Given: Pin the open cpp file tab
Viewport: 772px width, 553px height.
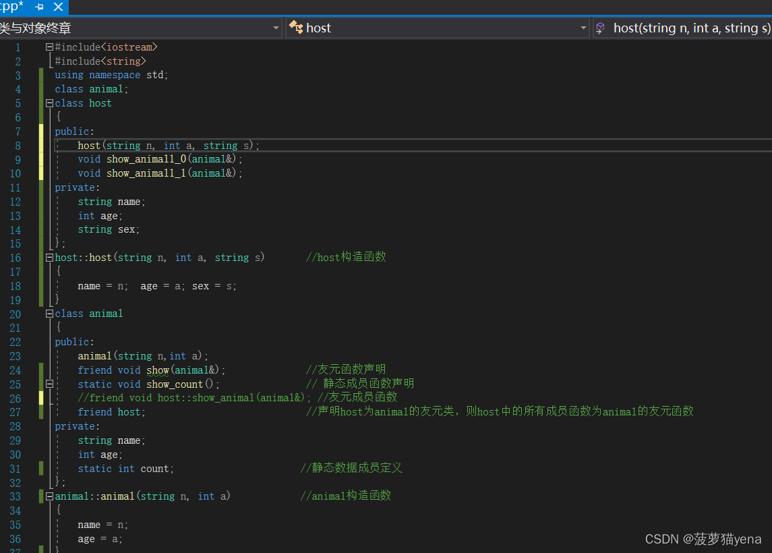Looking at the screenshot, I should (x=39, y=7).
